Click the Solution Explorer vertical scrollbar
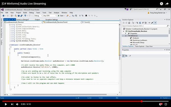Image resolution: width=171 pixels, height=107 pixels. [169, 32]
